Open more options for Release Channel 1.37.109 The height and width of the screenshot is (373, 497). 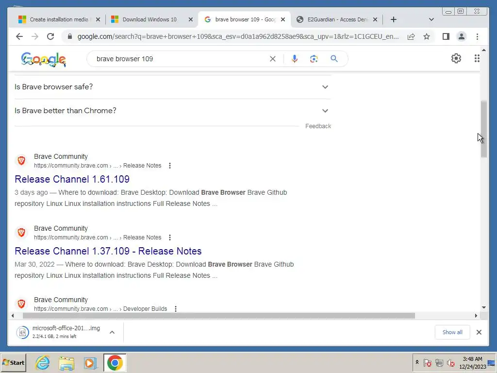pyautogui.click(x=170, y=237)
